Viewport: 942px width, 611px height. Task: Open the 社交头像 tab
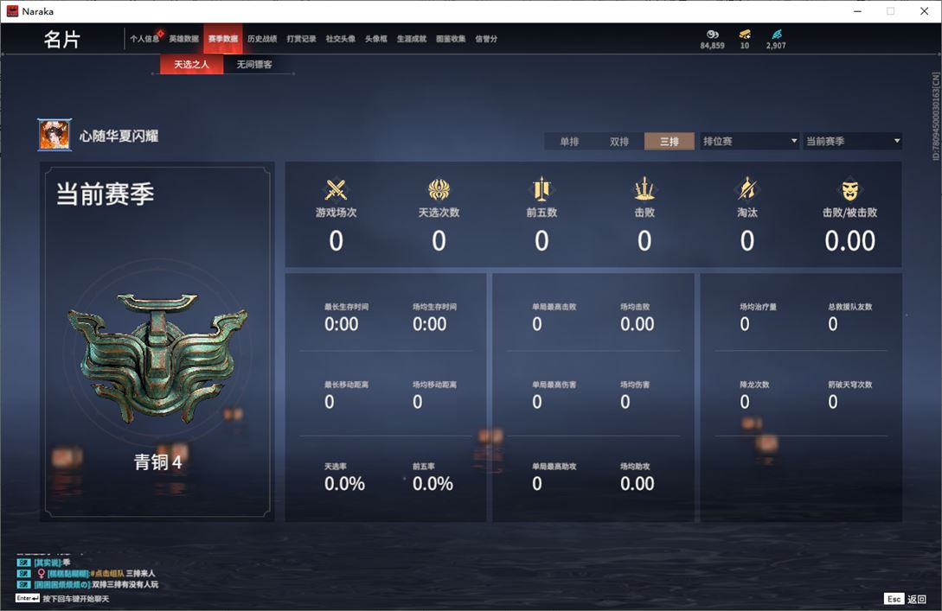tap(340, 39)
